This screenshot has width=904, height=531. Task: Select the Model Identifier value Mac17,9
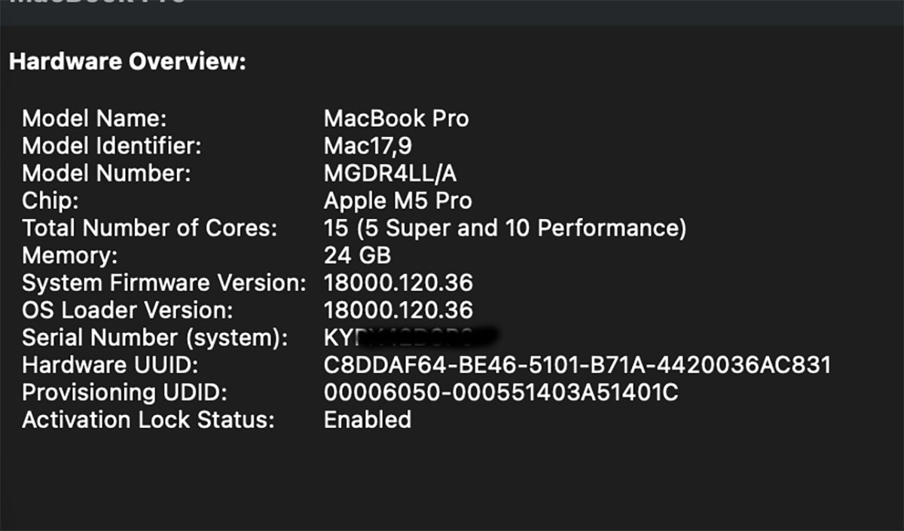(x=368, y=145)
